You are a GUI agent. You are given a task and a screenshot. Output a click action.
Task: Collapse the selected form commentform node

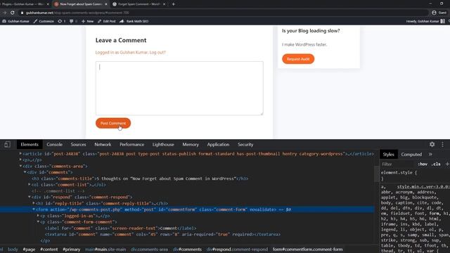click(34, 209)
